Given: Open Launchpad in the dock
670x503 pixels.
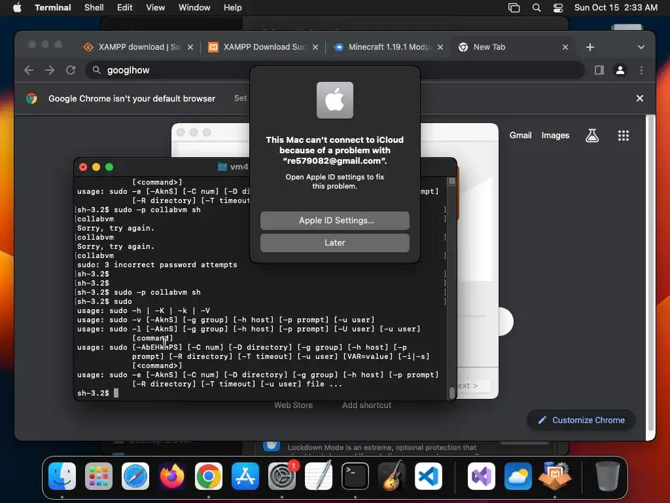Looking at the screenshot, I should coord(99,475).
